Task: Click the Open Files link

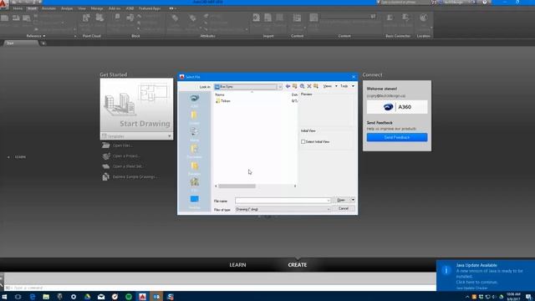Action: (x=122, y=145)
